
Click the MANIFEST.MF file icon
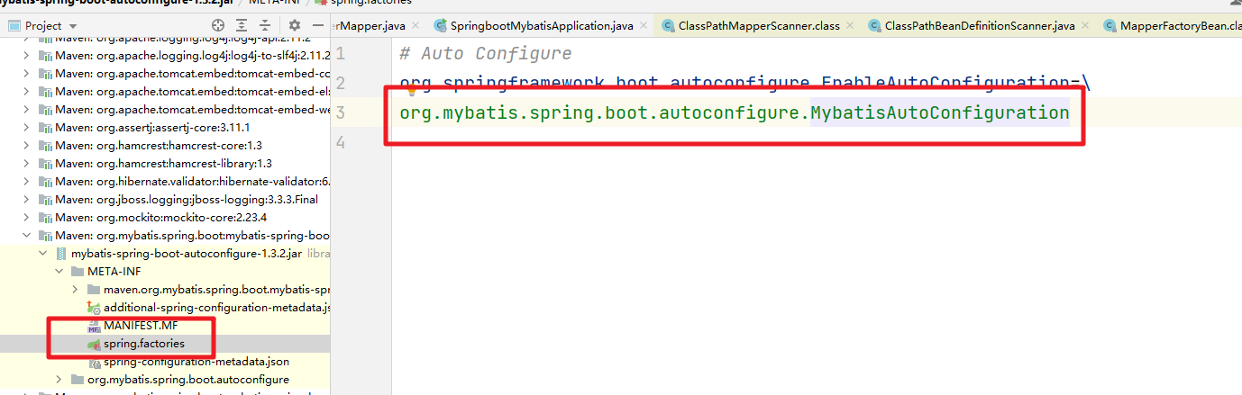coord(93,326)
